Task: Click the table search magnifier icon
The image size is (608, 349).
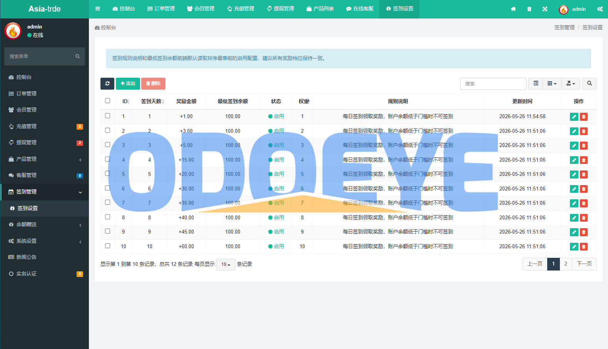Action: pyautogui.click(x=589, y=83)
